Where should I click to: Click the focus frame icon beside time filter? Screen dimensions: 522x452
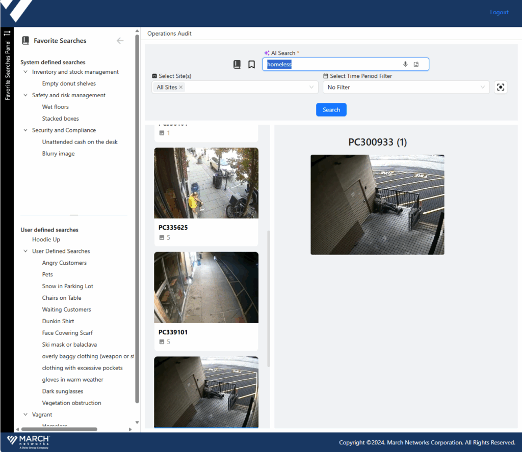(501, 87)
